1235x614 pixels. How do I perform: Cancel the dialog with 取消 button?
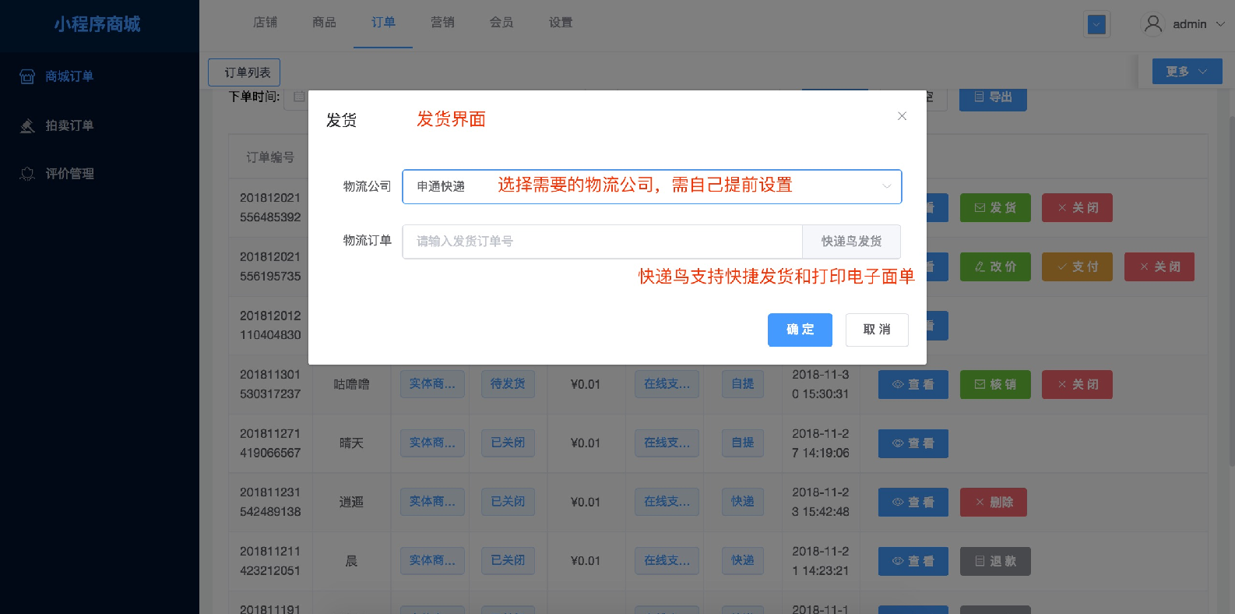click(x=877, y=330)
